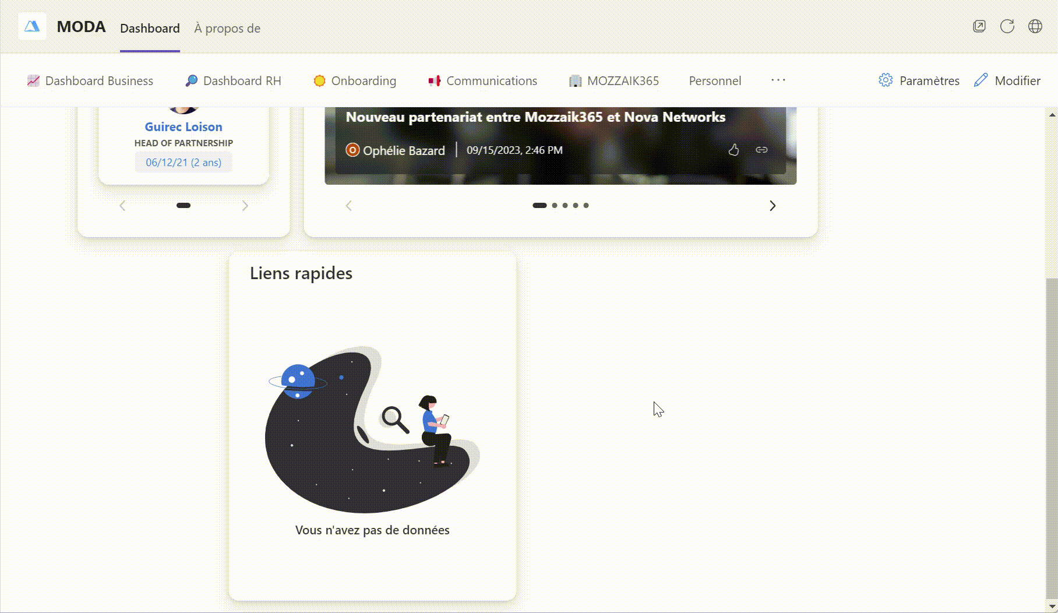The width and height of the screenshot is (1058, 613).
Task: Select fourth news carousel dot
Action: tap(576, 205)
